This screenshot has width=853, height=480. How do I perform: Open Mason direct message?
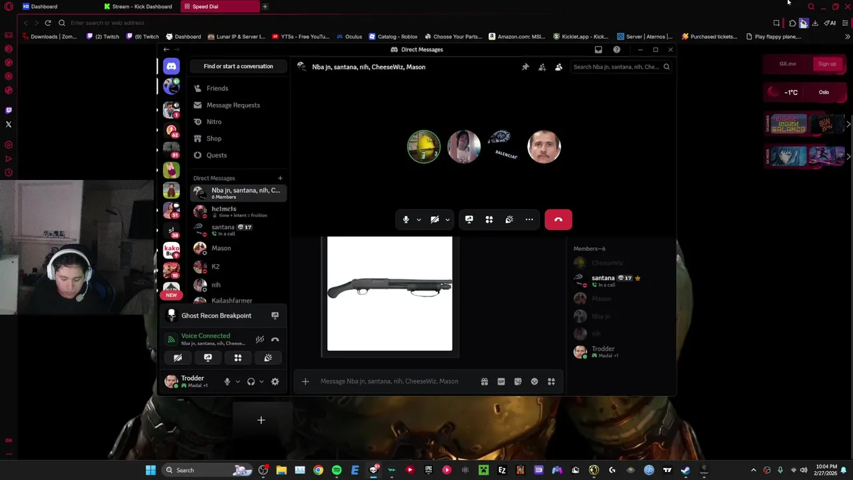coord(238,248)
